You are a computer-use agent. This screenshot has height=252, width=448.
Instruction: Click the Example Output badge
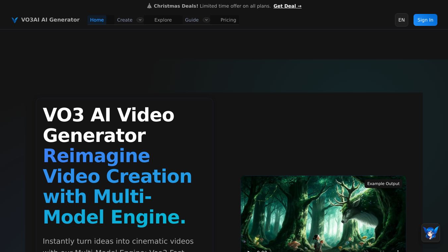(383, 184)
